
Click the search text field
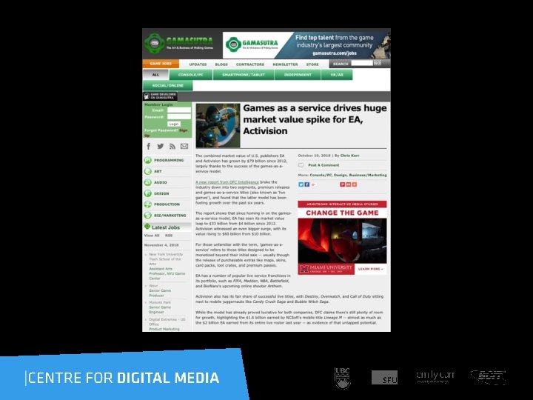click(x=362, y=63)
